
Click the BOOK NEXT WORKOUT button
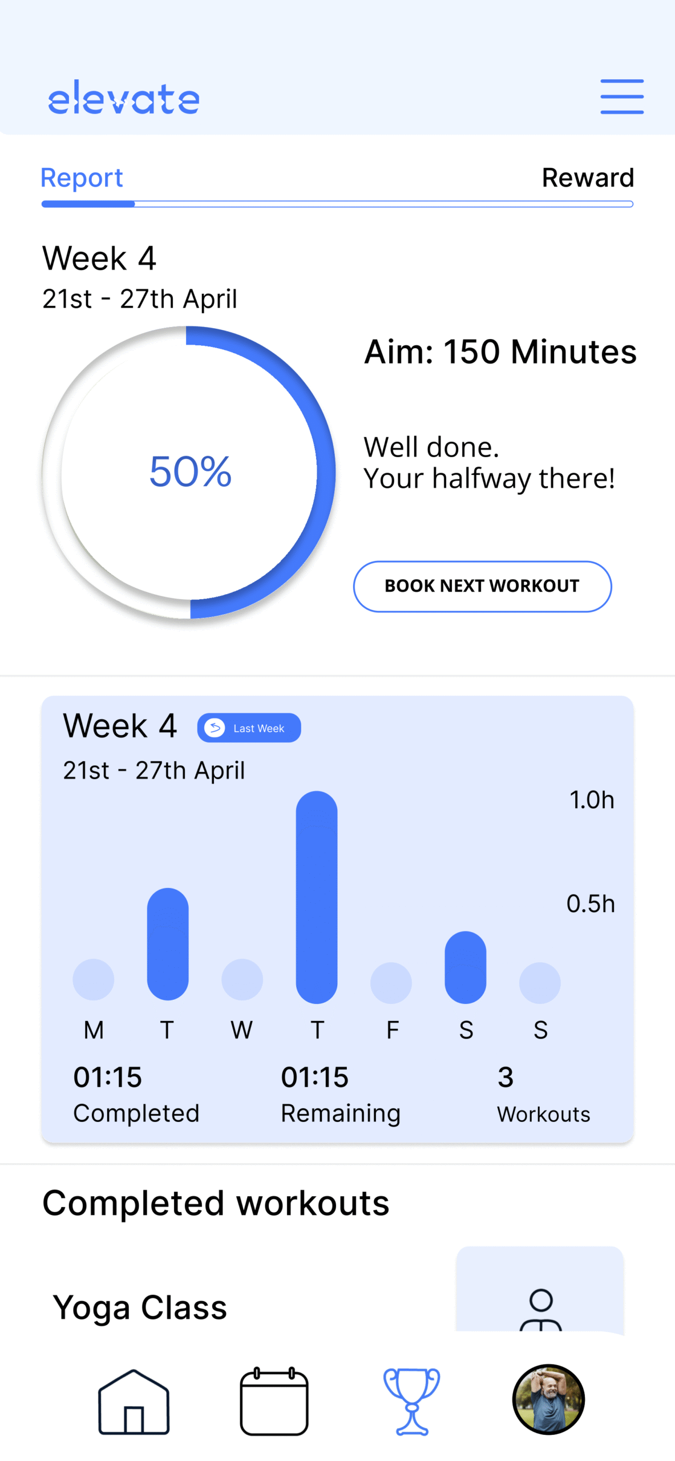pos(482,586)
